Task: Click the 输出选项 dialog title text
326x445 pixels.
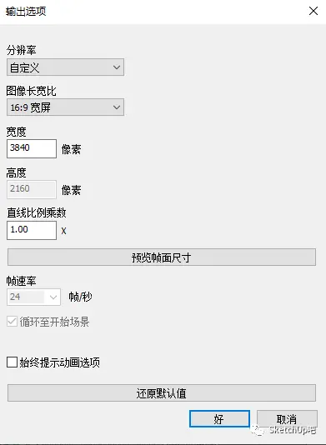Action: [26, 12]
